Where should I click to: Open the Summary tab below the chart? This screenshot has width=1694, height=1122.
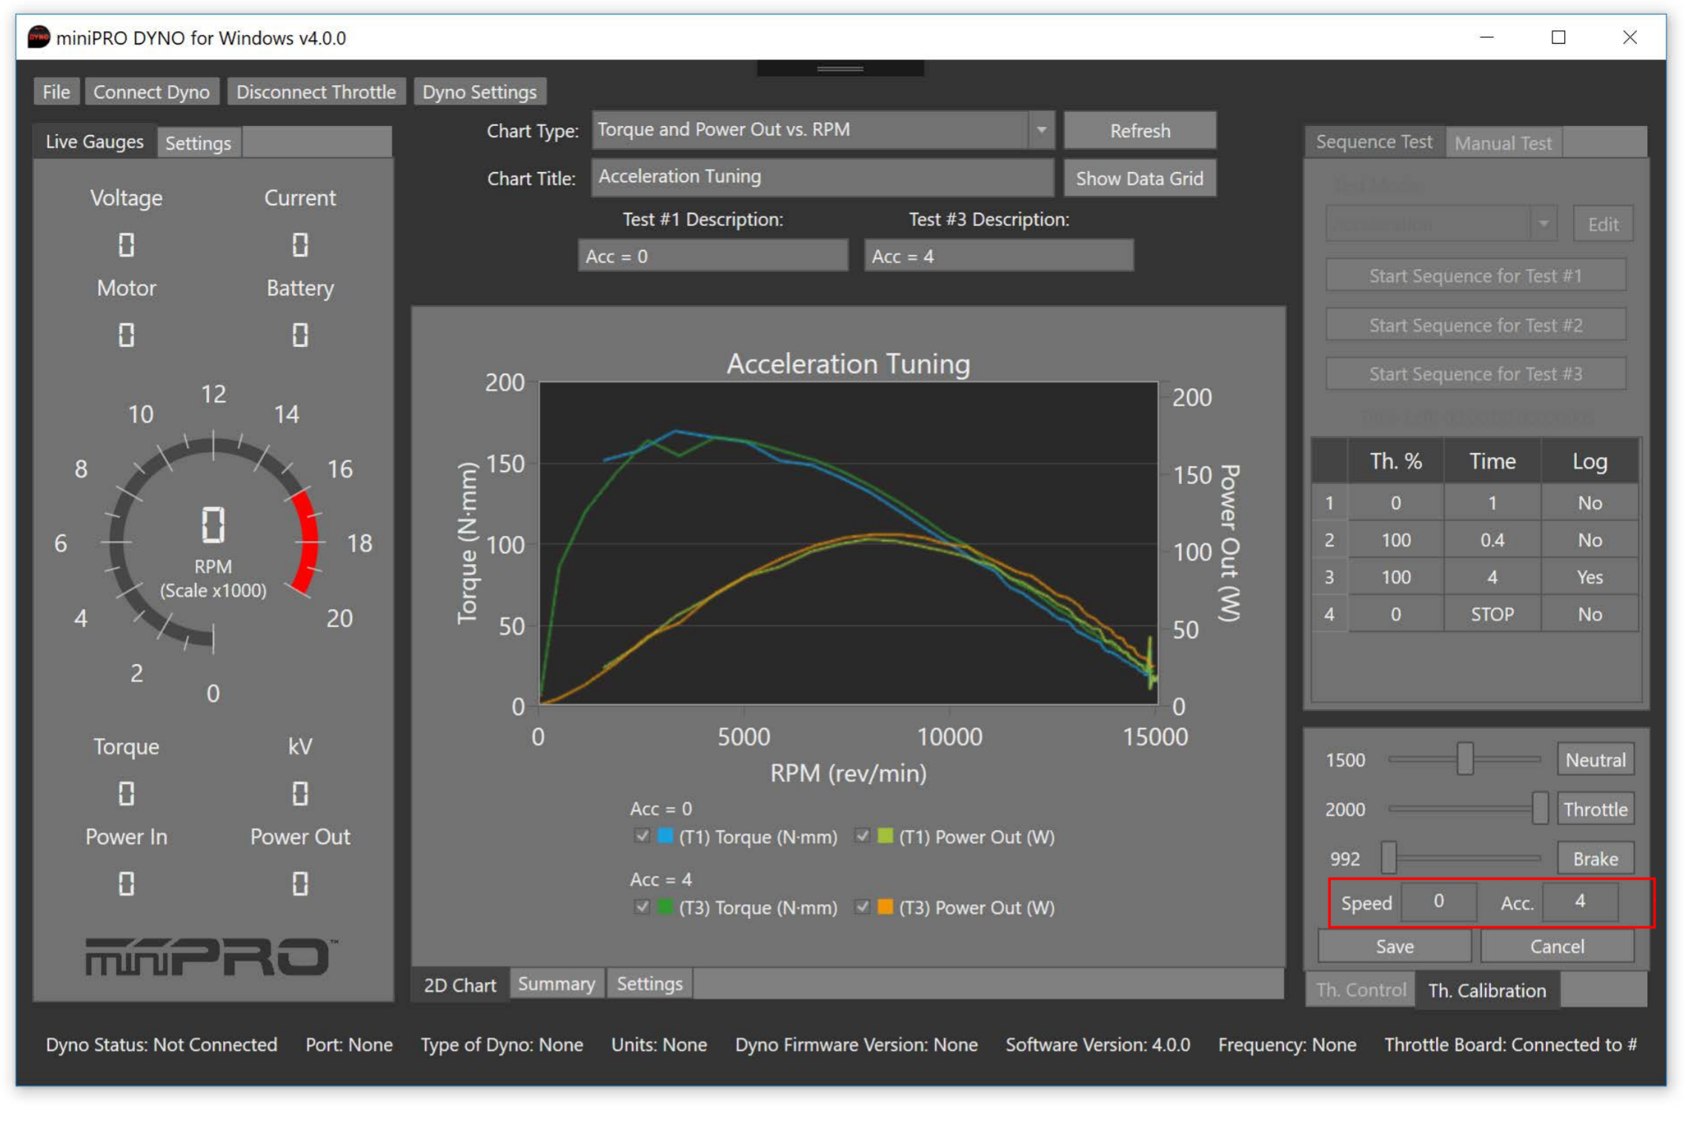click(556, 983)
